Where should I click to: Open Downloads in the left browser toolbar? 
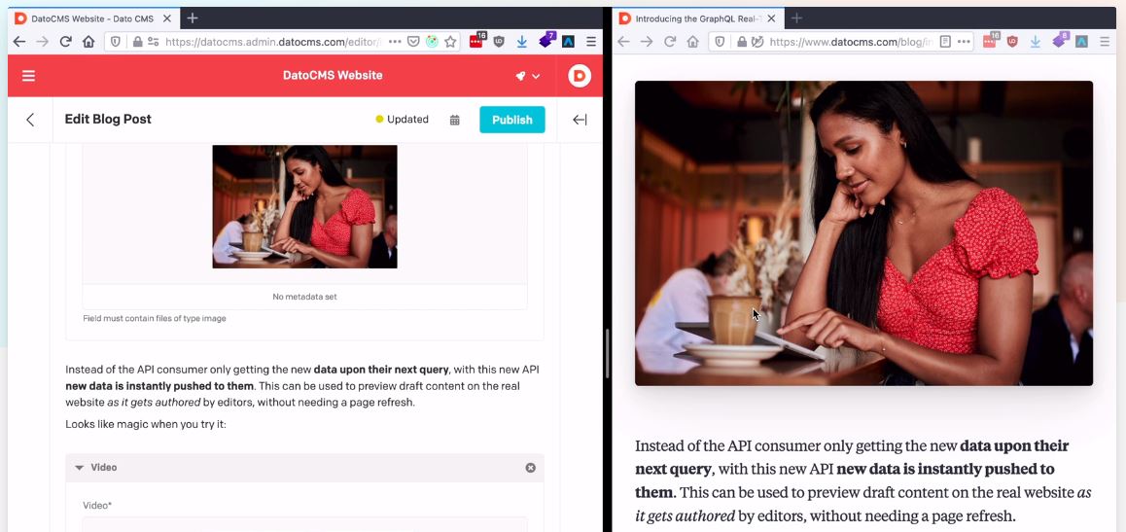tap(522, 42)
